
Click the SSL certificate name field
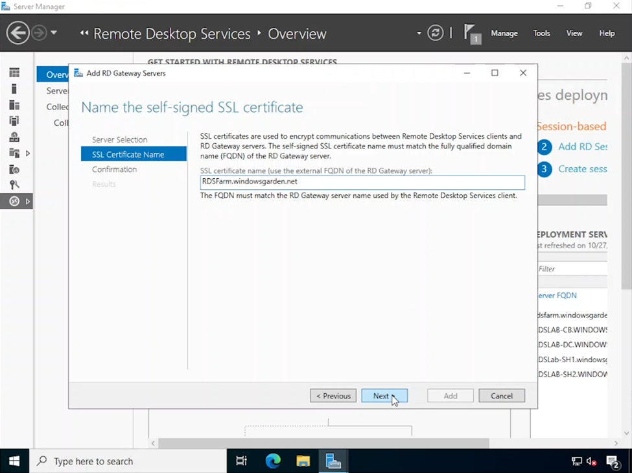point(362,182)
